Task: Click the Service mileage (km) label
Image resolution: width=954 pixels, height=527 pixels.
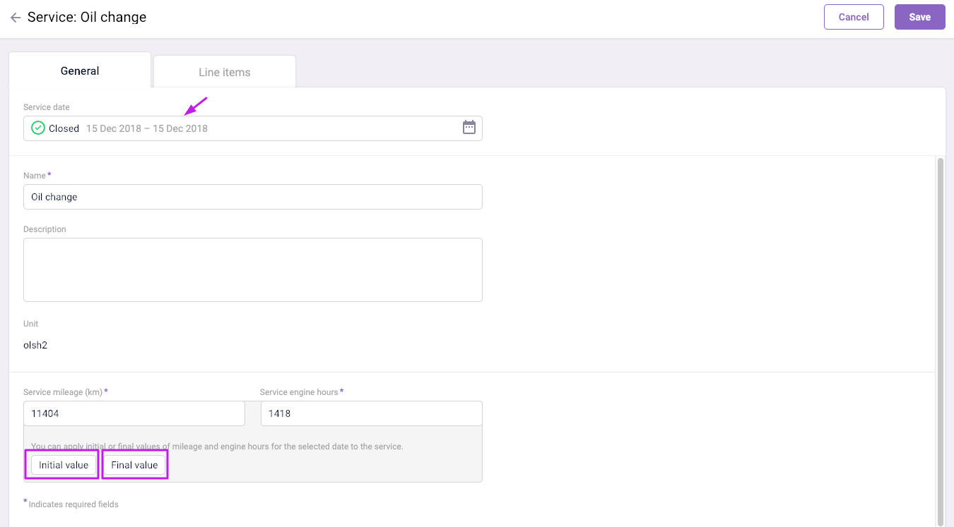Action: pyautogui.click(x=63, y=392)
